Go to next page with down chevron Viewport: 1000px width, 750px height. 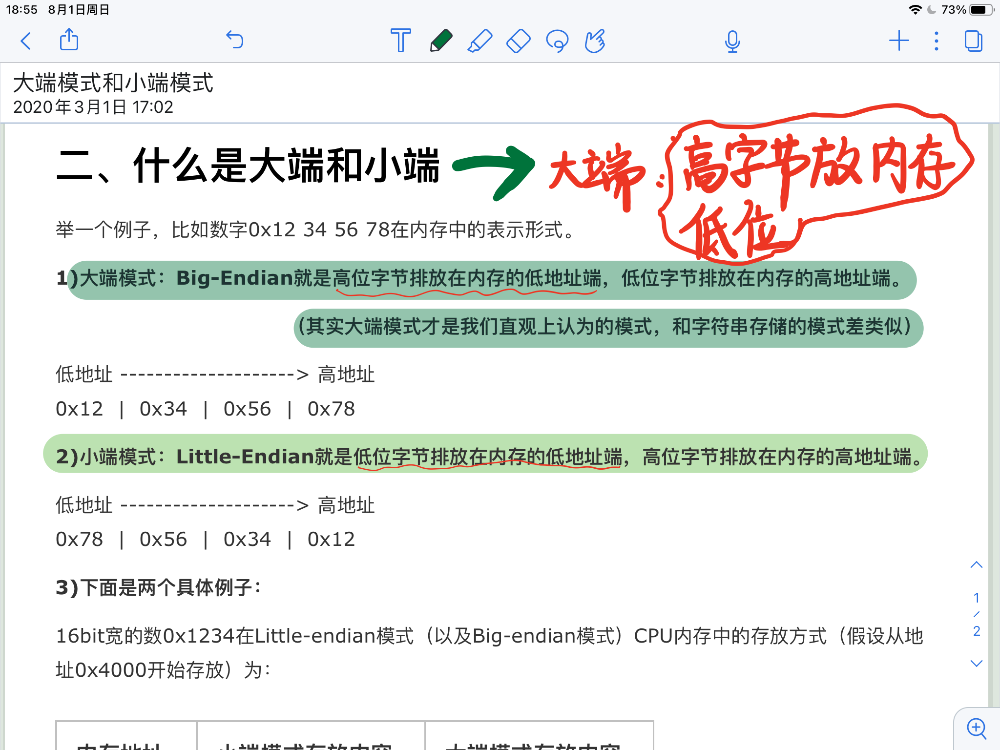(x=976, y=663)
